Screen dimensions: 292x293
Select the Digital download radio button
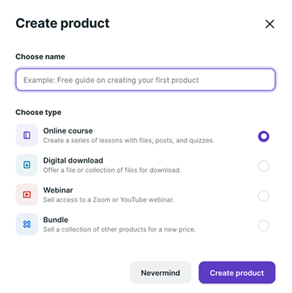263,166
